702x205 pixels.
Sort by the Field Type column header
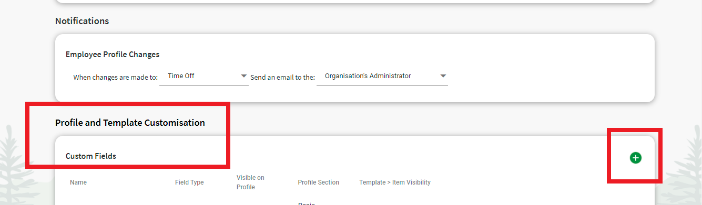point(189,182)
